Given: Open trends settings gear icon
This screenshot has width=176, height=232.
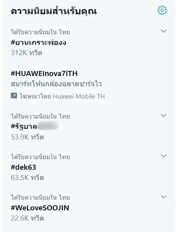Looking at the screenshot, I should click(162, 10).
